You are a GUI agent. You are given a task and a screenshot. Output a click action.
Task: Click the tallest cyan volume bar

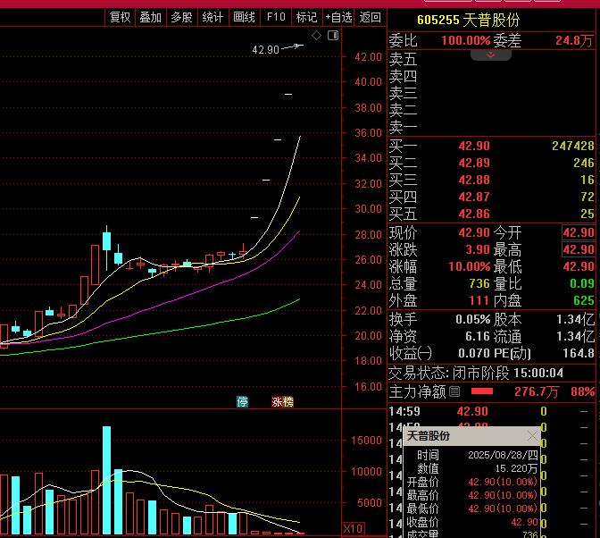click(107, 480)
